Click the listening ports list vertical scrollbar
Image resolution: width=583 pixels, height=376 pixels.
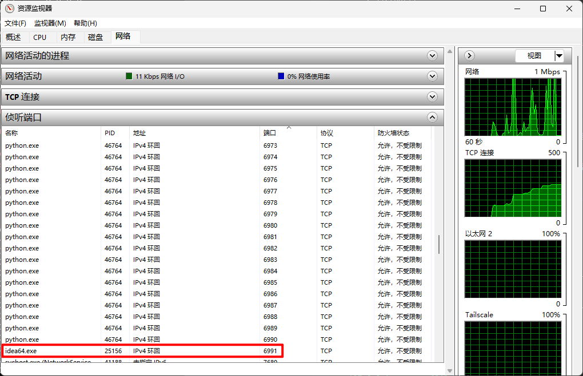click(439, 245)
